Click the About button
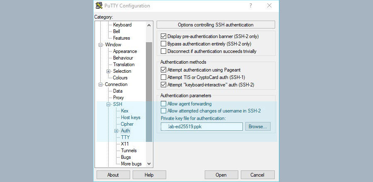This screenshot has width=373, height=182. [113, 175]
